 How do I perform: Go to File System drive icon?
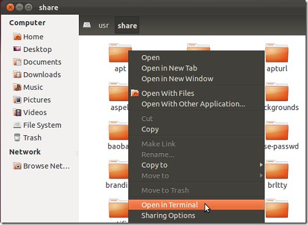(17, 125)
